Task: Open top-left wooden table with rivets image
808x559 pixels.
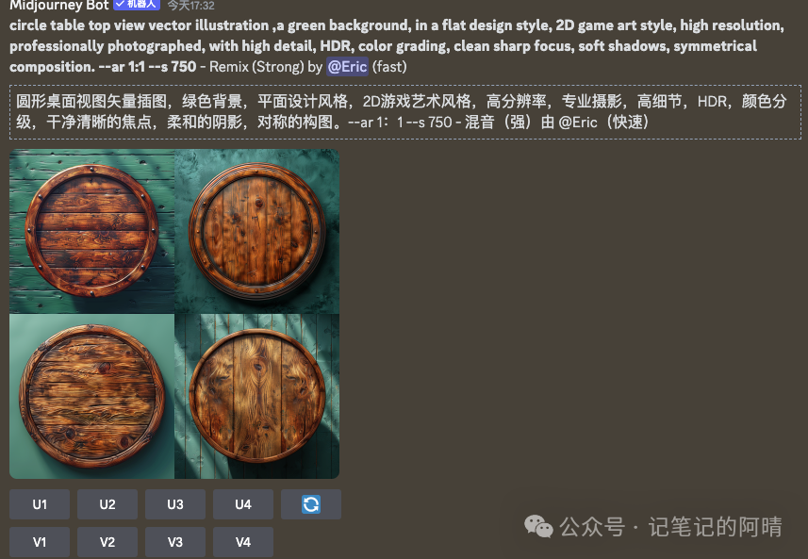Action: point(91,231)
